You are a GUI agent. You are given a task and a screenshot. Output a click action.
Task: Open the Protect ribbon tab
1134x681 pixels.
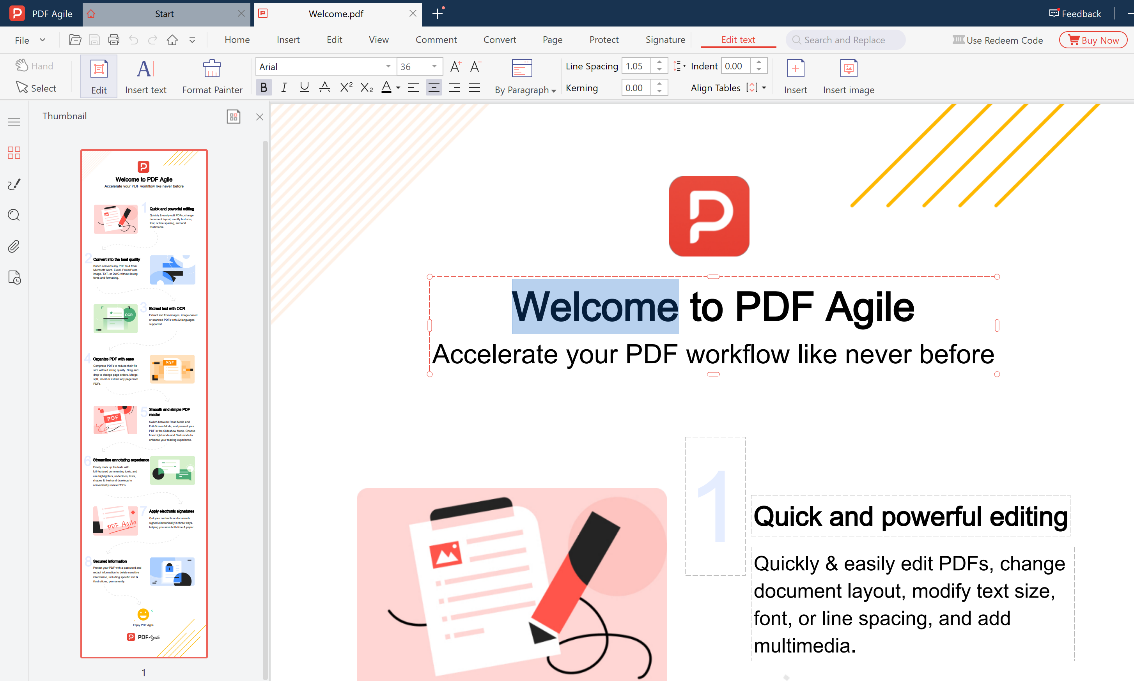(604, 40)
